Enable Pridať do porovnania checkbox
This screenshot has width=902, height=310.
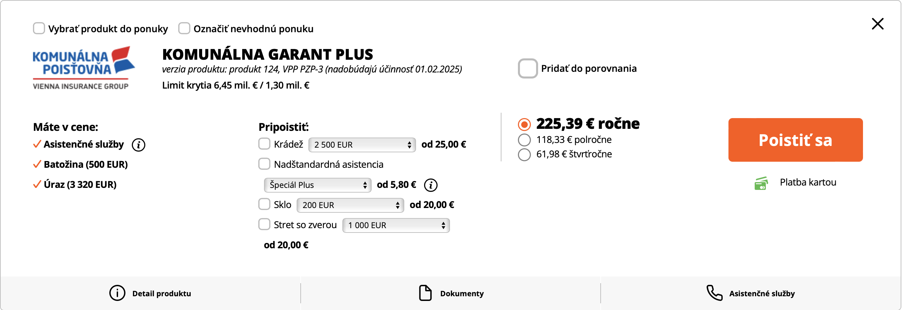528,68
